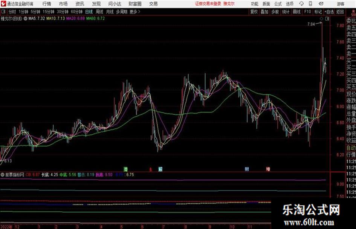Toggle the side panel icon at chart top-right
Image resolution: width=356 pixels, height=229 pixels.
[327, 19]
